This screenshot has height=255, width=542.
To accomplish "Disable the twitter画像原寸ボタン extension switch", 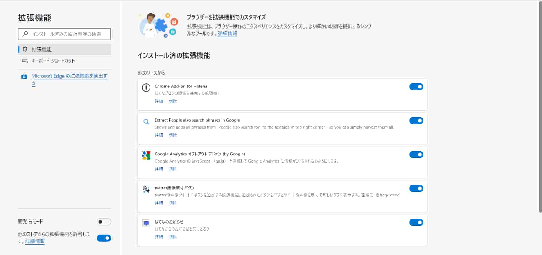I will tap(416, 188).
